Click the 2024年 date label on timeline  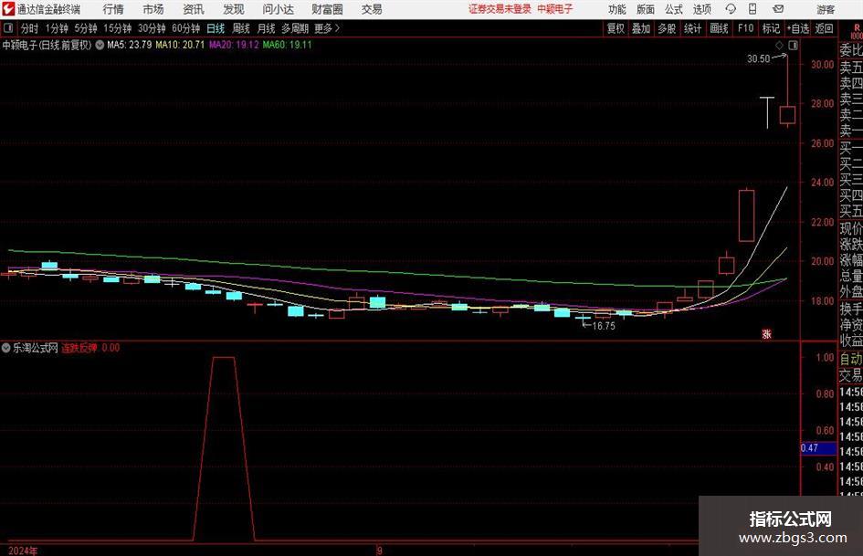coord(23,551)
